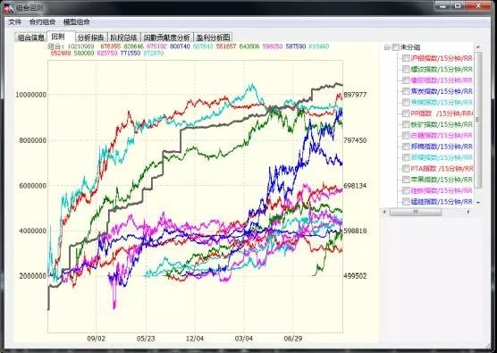Click the tree panel scroll-up arrow
The height and width of the screenshot is (353, 497).
pos(478,46)
